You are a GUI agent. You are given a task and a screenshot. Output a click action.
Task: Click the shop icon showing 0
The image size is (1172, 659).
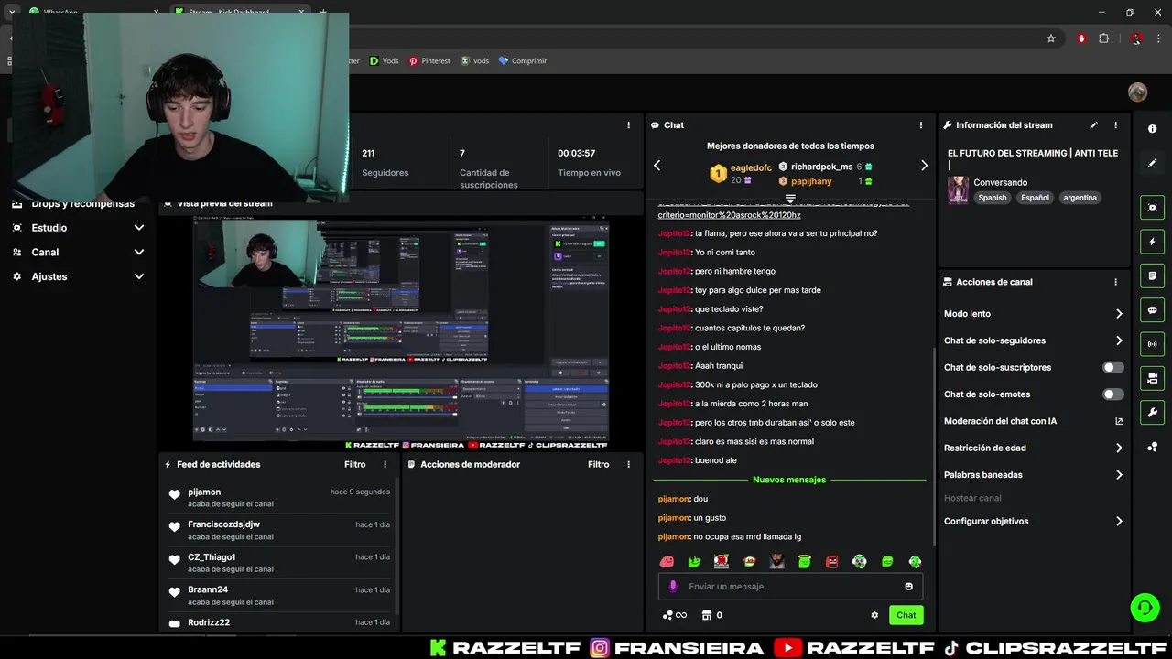pyautogui.click(x=711, y=615)
